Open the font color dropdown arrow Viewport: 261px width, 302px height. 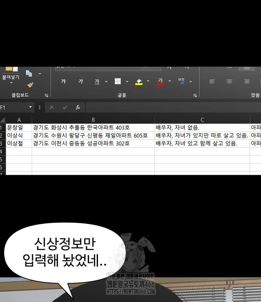170,82
